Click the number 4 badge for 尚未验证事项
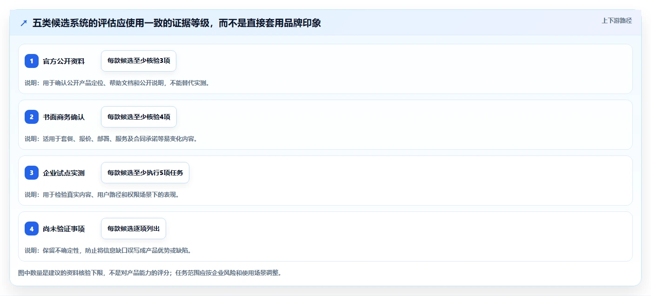The height and width of the screenshot is (296, 651). point(32,229)
